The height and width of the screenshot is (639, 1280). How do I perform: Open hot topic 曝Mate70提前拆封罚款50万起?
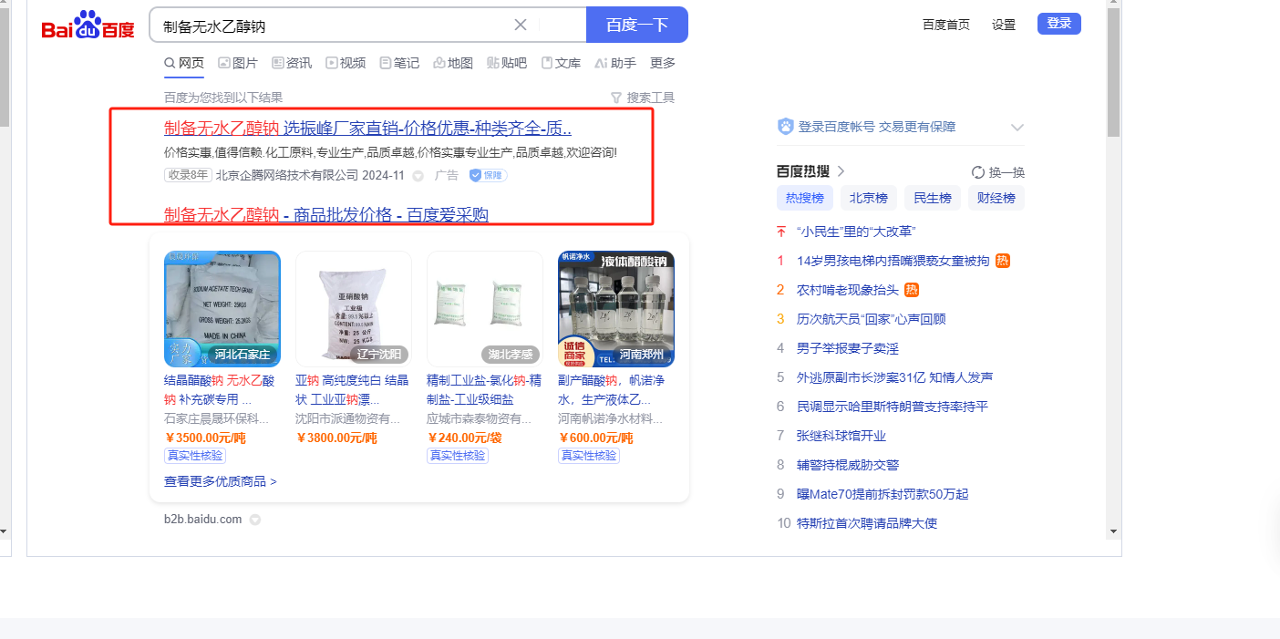click(x=883, y=494)
